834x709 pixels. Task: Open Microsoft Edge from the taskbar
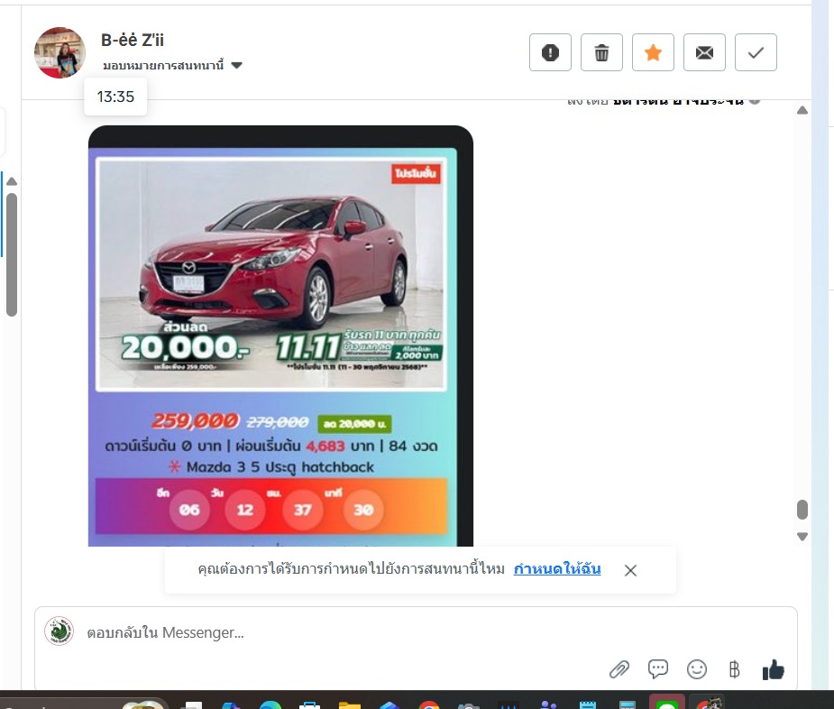click(x=270, y=704)
